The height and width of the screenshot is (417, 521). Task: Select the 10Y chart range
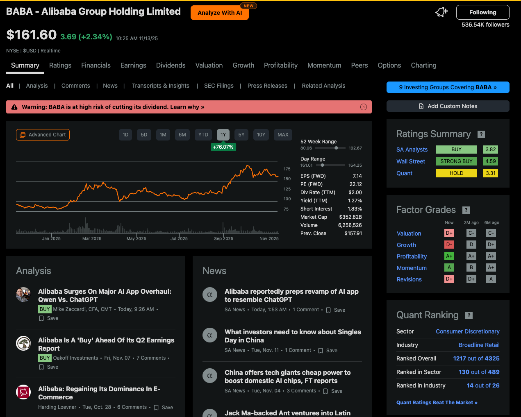click(261, 135)
